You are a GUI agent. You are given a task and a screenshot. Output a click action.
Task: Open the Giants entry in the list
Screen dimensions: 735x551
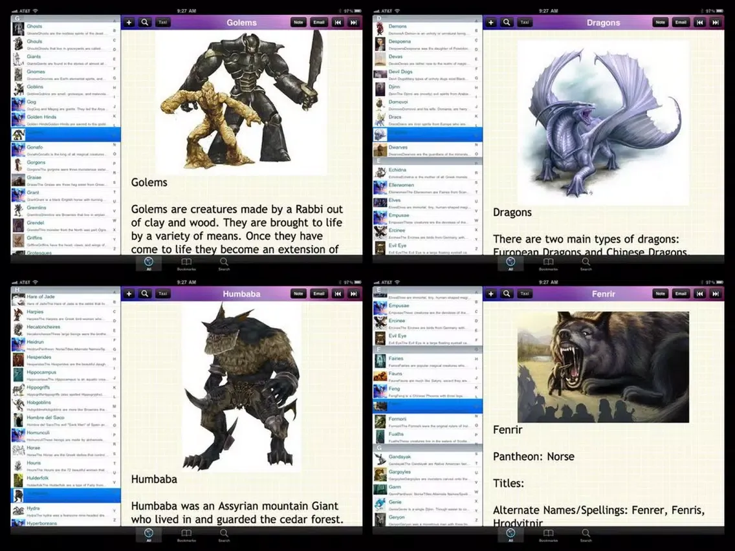62,59
